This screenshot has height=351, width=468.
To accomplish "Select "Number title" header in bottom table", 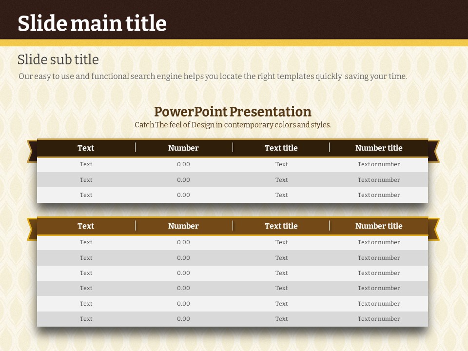I will pyautogui.click(x=379, y=226).
